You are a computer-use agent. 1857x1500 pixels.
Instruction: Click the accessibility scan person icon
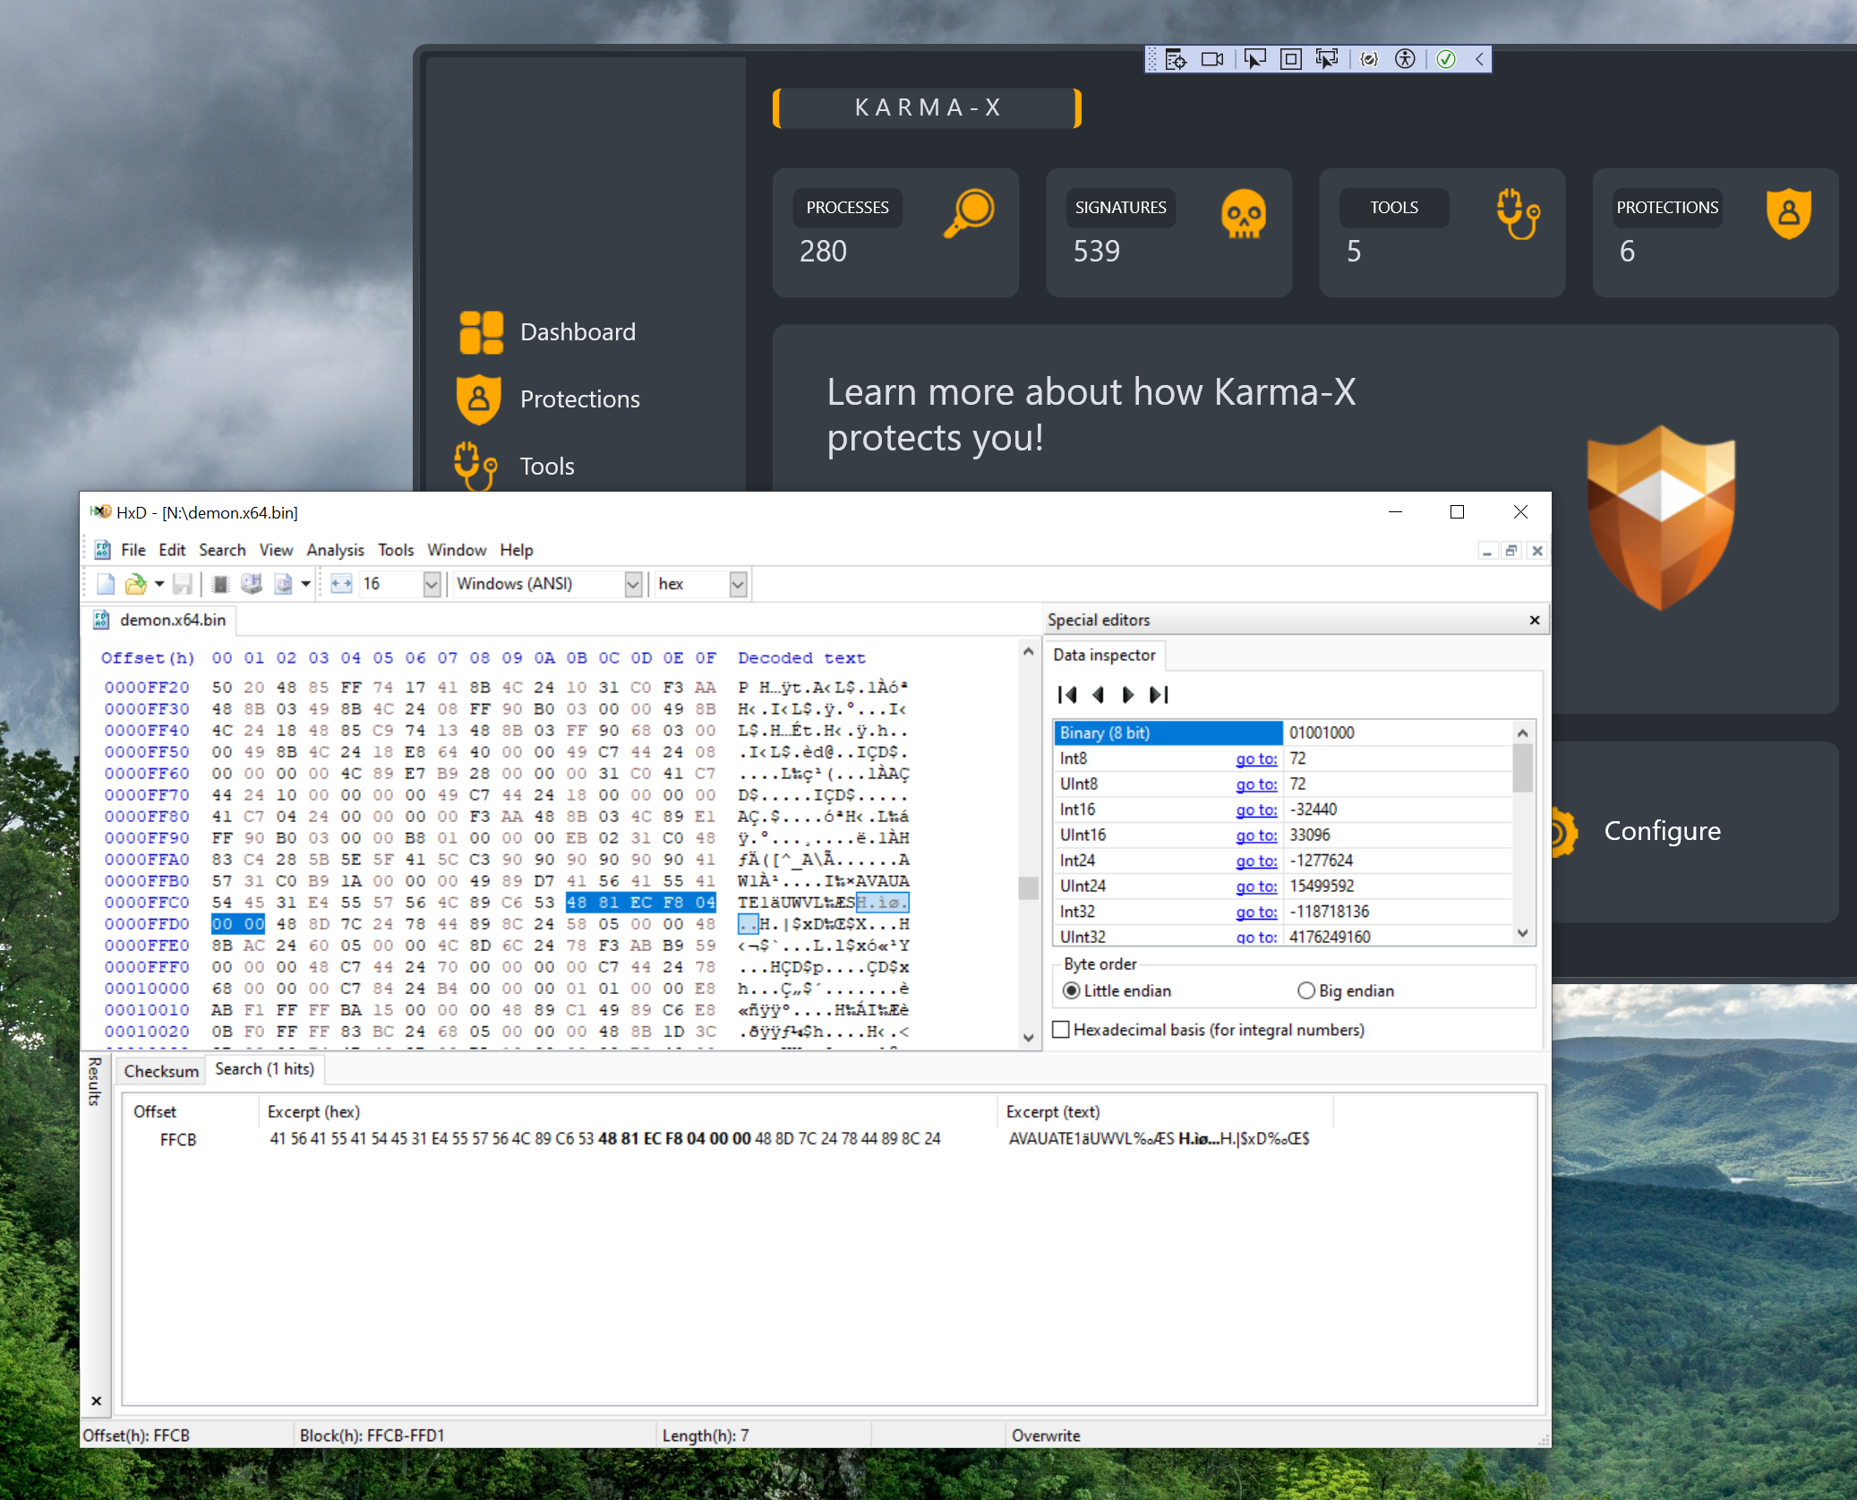[x=1406, y=59]
